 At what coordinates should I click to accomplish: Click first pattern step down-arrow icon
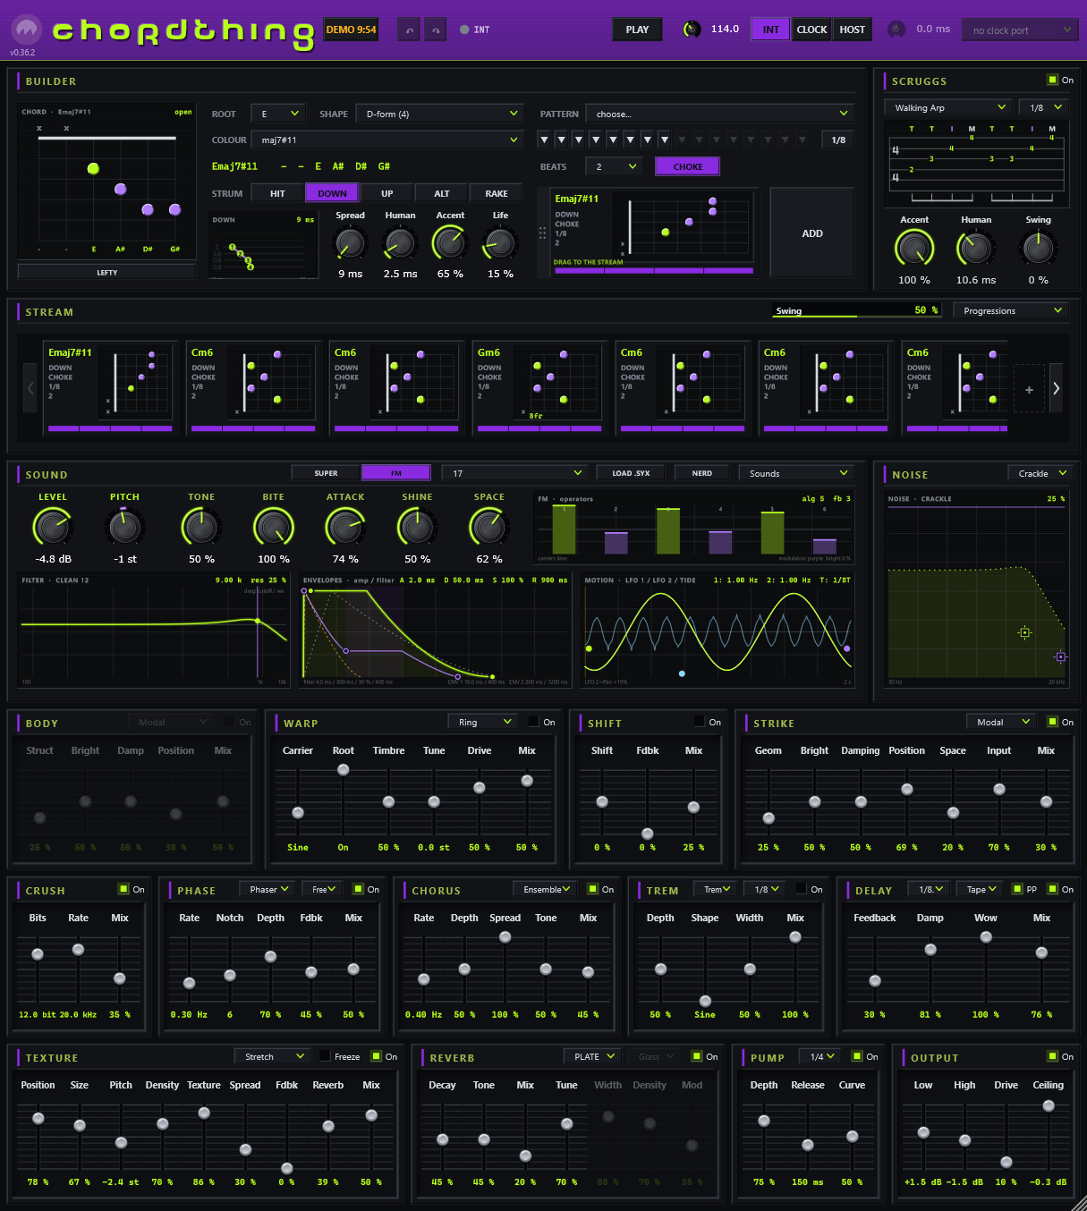(x=544, y=140)
